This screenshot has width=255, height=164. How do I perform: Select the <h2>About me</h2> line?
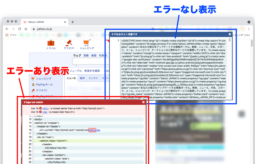point(88,148)
